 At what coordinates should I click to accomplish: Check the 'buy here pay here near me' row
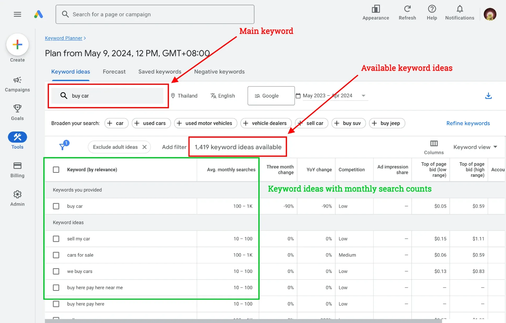[x=56, y=288]
